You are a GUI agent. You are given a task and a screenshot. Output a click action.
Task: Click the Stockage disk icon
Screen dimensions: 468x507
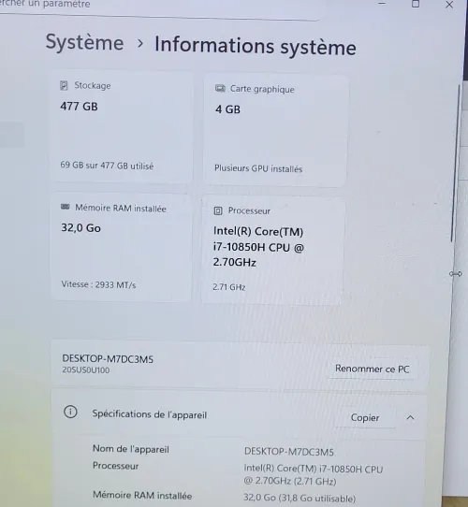(x=64, y=86)
